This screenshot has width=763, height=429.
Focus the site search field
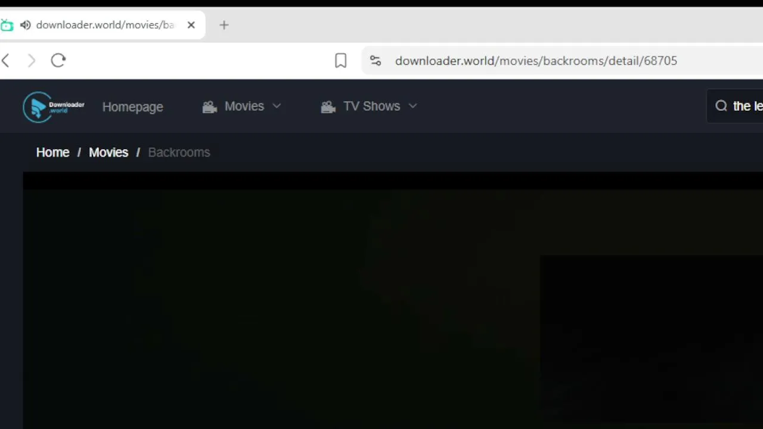tap(735, 106)
